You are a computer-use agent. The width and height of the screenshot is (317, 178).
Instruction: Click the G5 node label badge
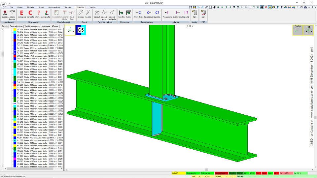81,30
